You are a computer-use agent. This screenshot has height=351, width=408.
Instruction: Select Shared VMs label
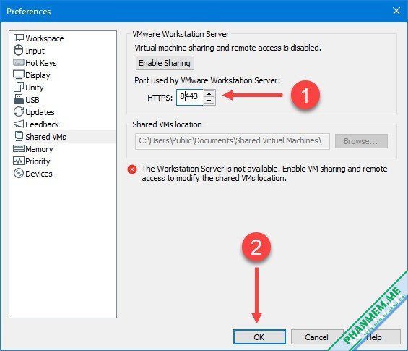coord(45,137)
